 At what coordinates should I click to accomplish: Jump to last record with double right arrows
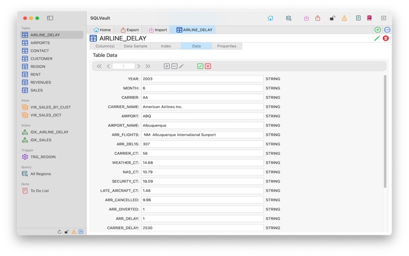tap(148, 67)
